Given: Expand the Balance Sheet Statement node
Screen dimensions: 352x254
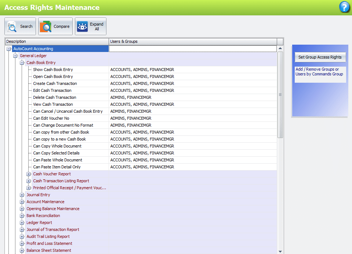Looking at the screenshot, I should click(22, 250).
